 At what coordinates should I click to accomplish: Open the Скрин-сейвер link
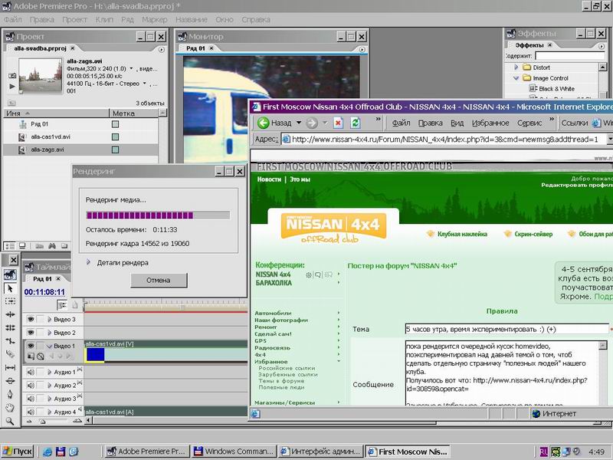[533, 234]
